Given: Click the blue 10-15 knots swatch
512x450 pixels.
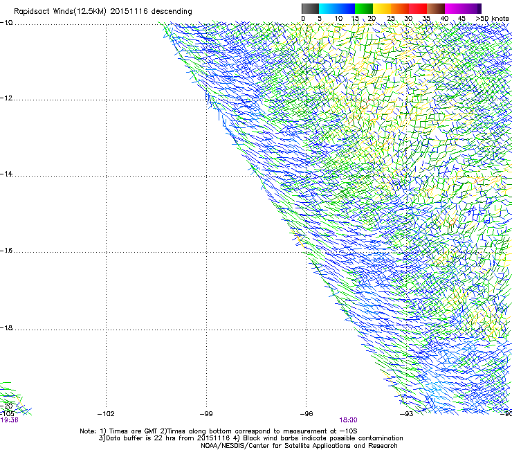Looking at the screenshot, I should coord(346,8).
